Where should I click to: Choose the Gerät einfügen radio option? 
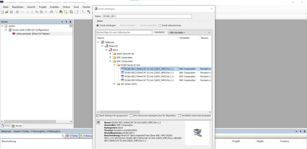point(118,25)
